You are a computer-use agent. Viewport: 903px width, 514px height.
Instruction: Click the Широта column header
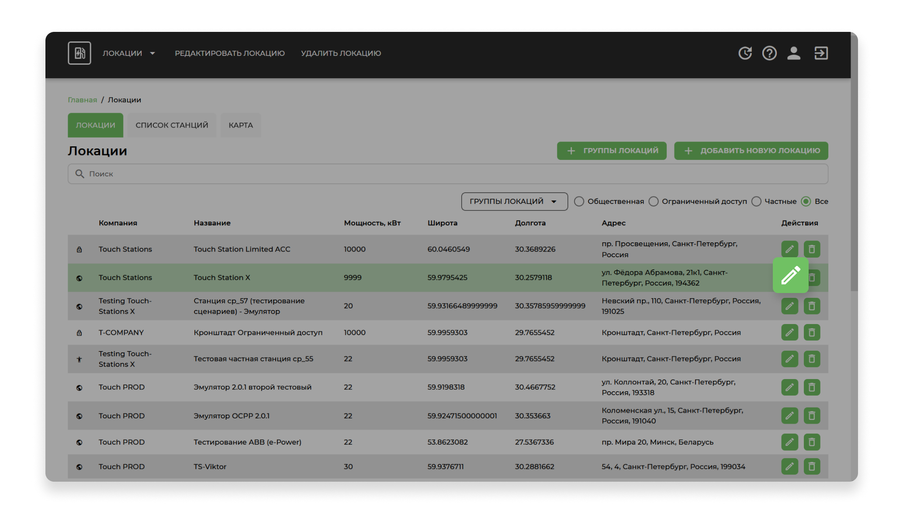pyautogui.click(x=442, y=223)
